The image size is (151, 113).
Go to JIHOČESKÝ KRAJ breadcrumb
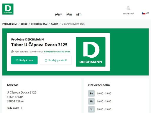[39, 24]
